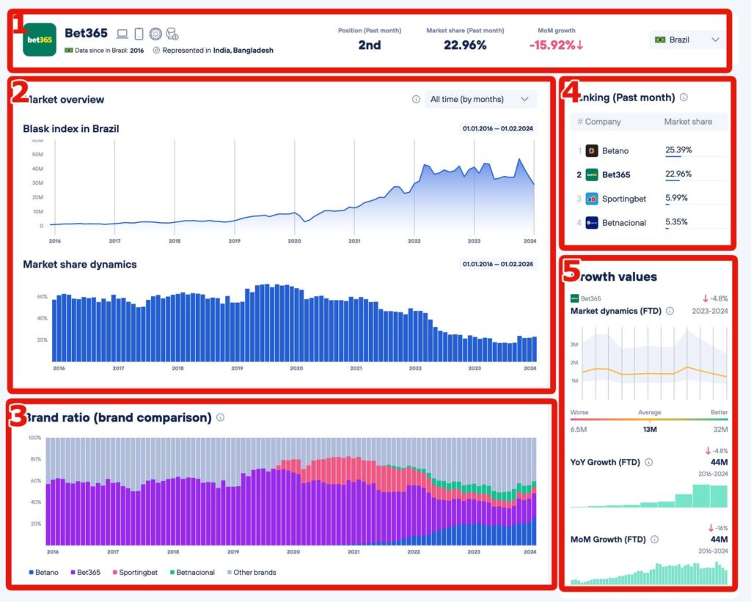Click the 22.96% value in ranking row
This screenshot has width=751, height=602.
coord(678,174)
